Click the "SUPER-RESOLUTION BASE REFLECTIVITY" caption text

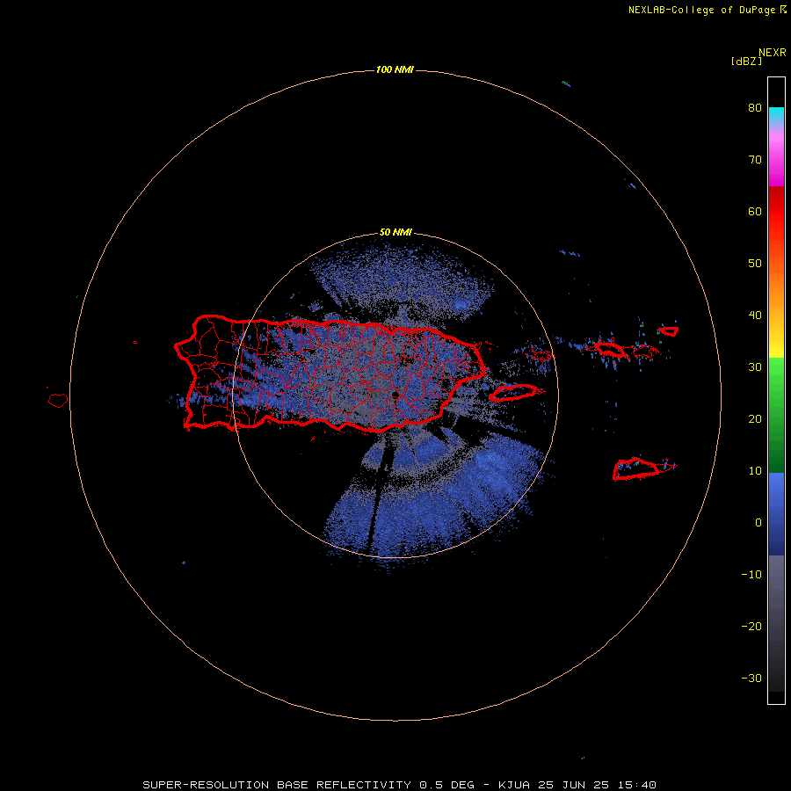pyautogui.click(x=277, y=785)
